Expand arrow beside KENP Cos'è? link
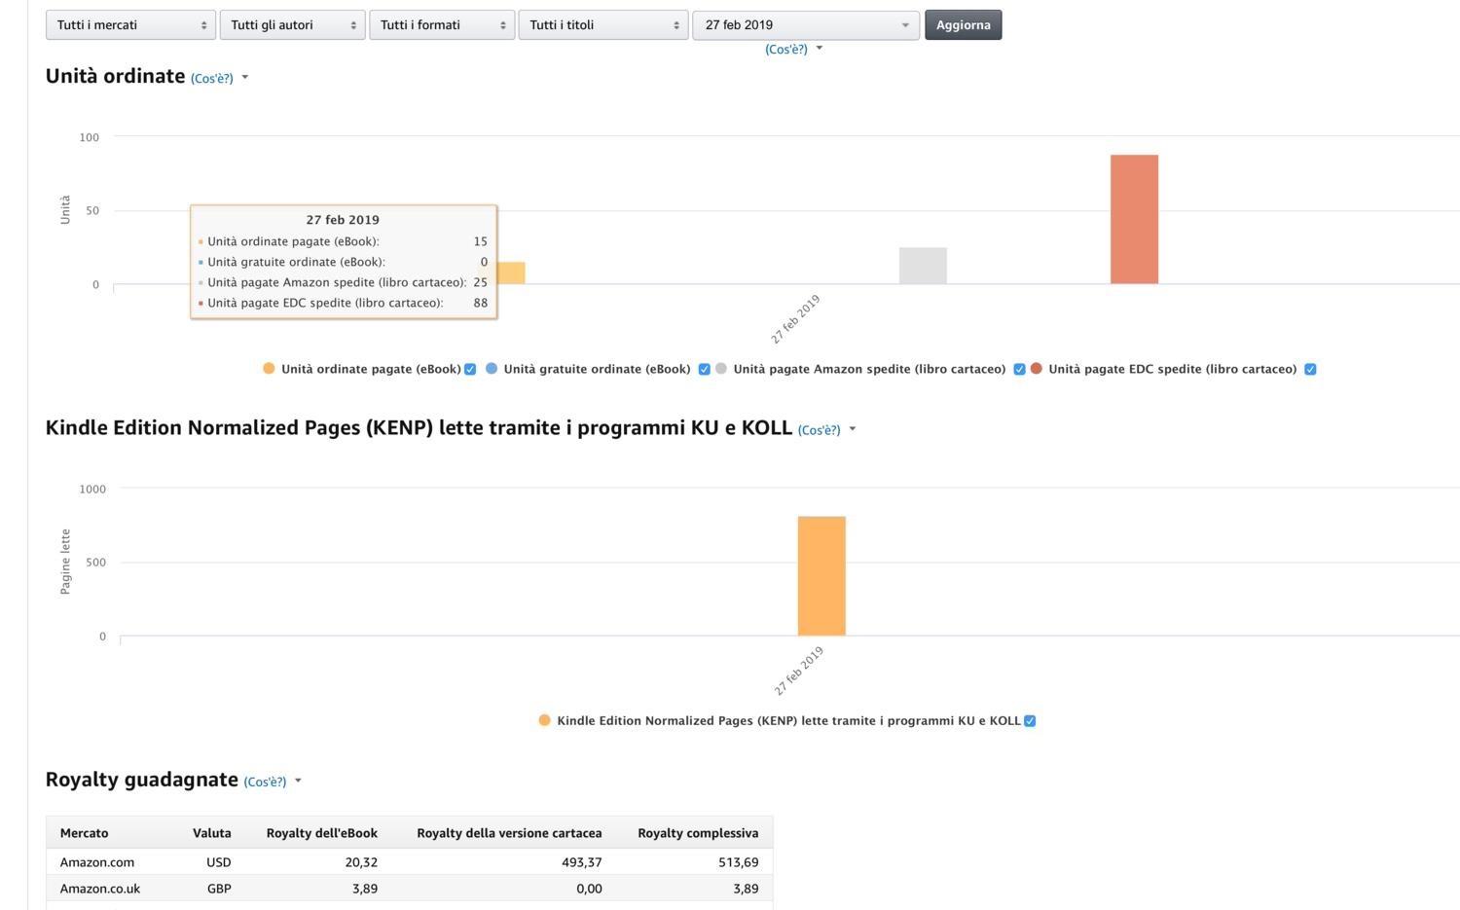Screen dimensions: 1460x910 coord(853,429)
